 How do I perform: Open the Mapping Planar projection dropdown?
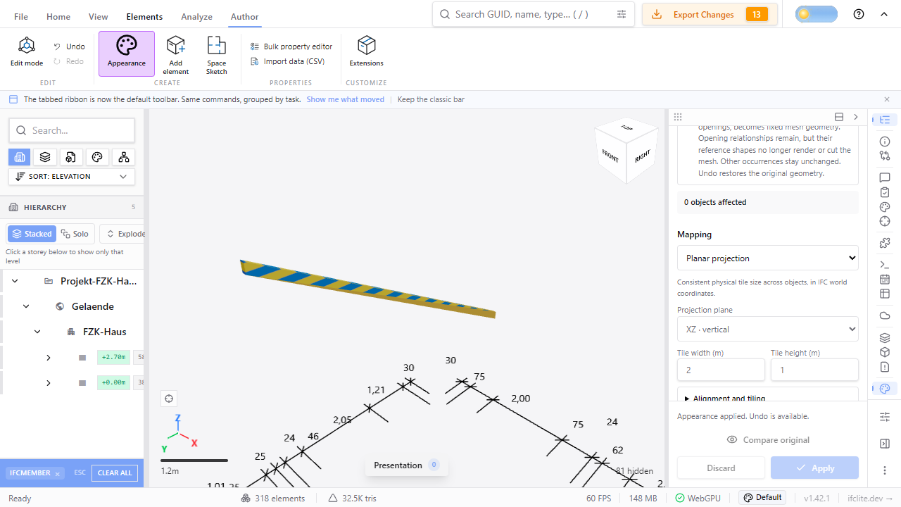click(x=768, y=258)
